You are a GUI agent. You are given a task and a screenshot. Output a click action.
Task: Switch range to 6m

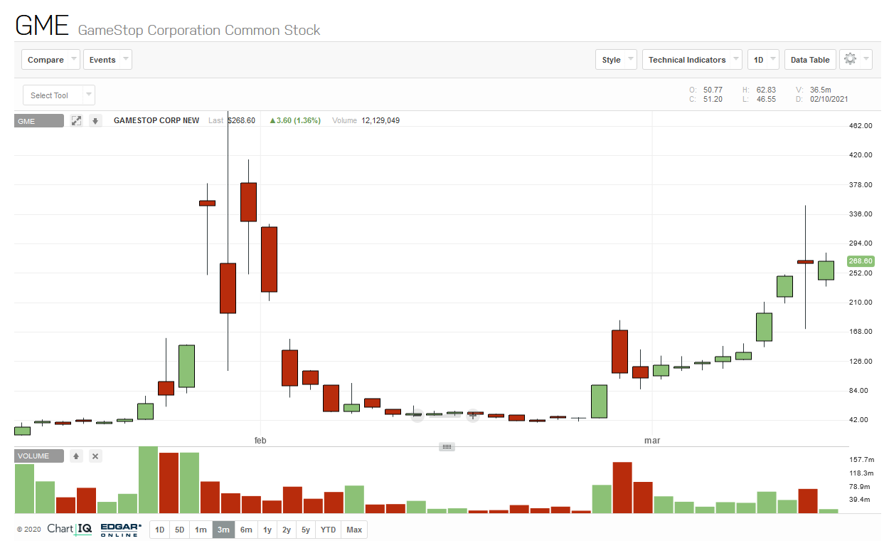246,530
